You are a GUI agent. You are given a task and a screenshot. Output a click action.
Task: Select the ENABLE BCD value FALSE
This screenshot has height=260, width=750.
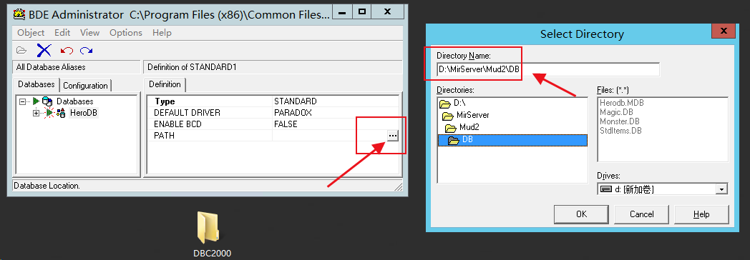coord(335,124)
